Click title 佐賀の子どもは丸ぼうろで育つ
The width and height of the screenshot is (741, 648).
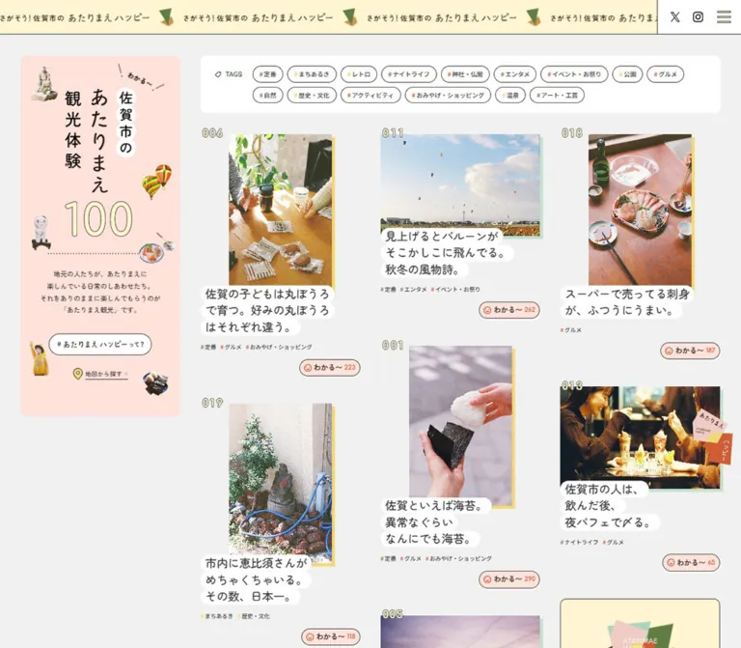pos(267,311)
